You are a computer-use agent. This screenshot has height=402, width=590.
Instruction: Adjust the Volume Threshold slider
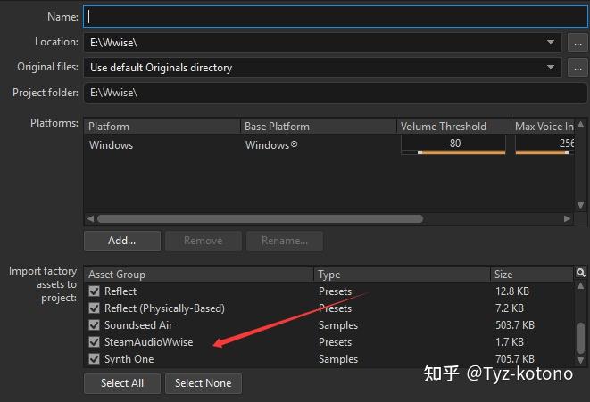(453, 152)
